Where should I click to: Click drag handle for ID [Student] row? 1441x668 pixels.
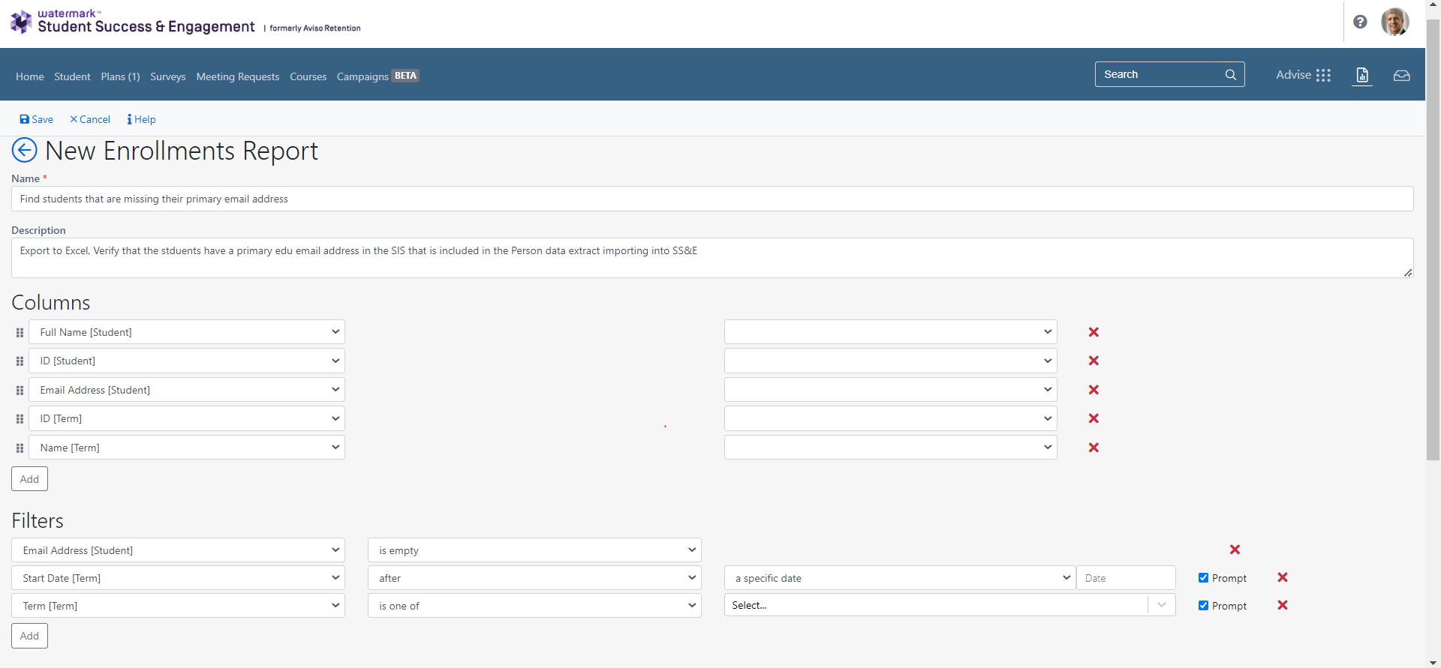coord(20,361)
